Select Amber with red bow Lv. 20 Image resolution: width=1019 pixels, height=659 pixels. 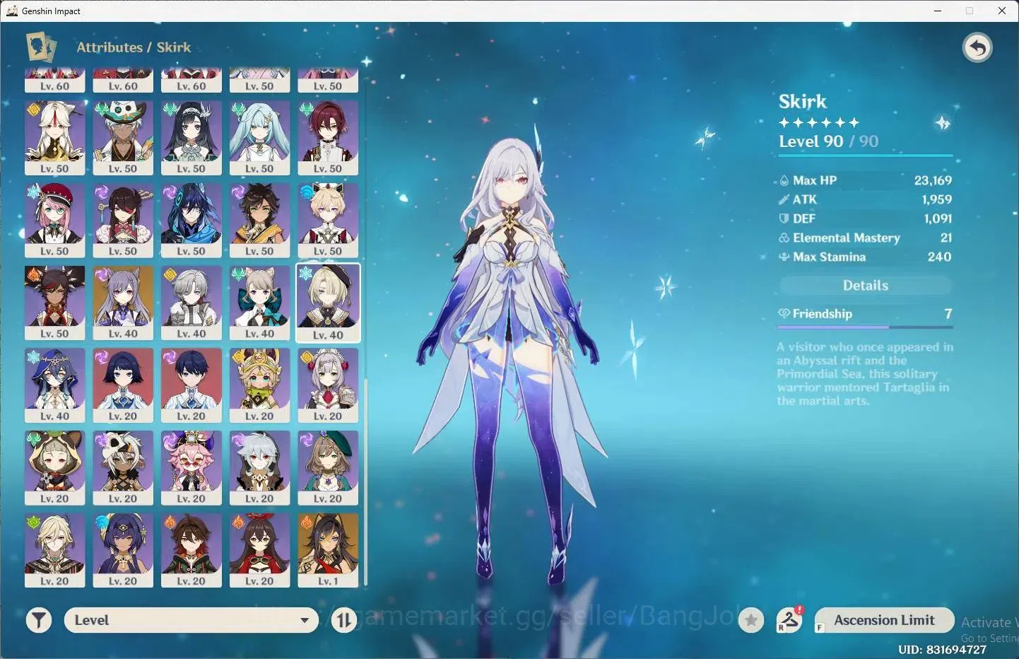pos(259,551)
